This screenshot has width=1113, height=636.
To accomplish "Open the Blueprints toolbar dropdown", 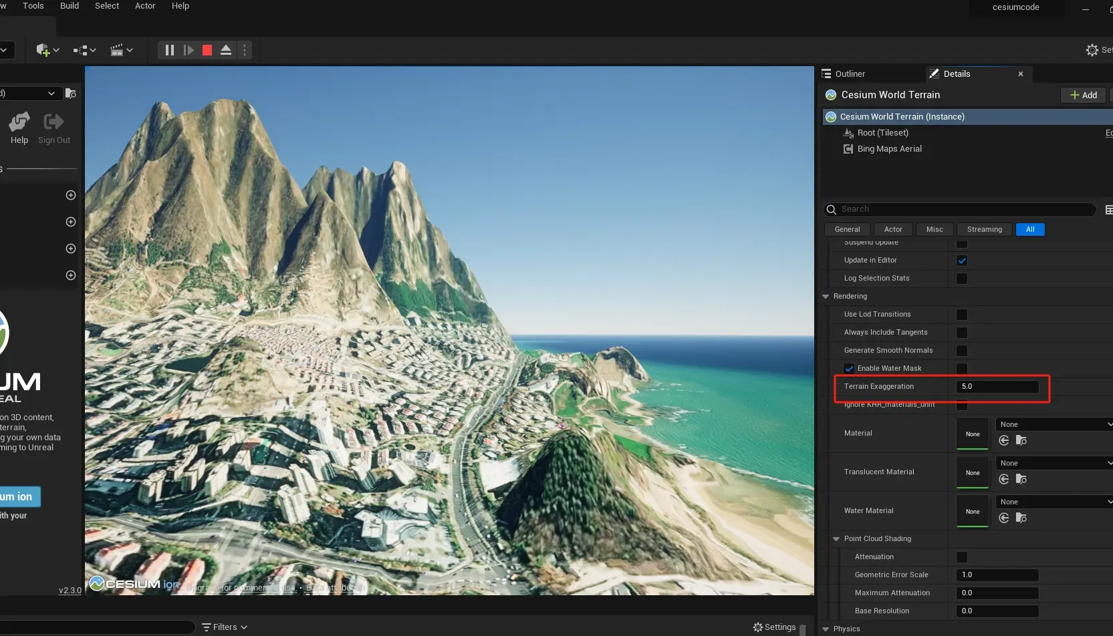I will [x=84, y=50].
